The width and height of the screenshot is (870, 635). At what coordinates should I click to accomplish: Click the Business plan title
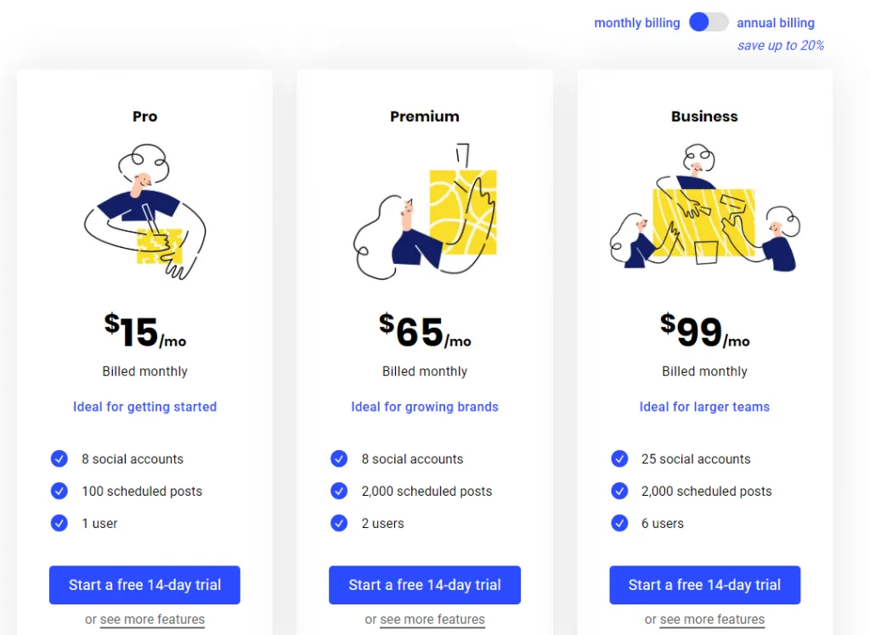[704, 116]
